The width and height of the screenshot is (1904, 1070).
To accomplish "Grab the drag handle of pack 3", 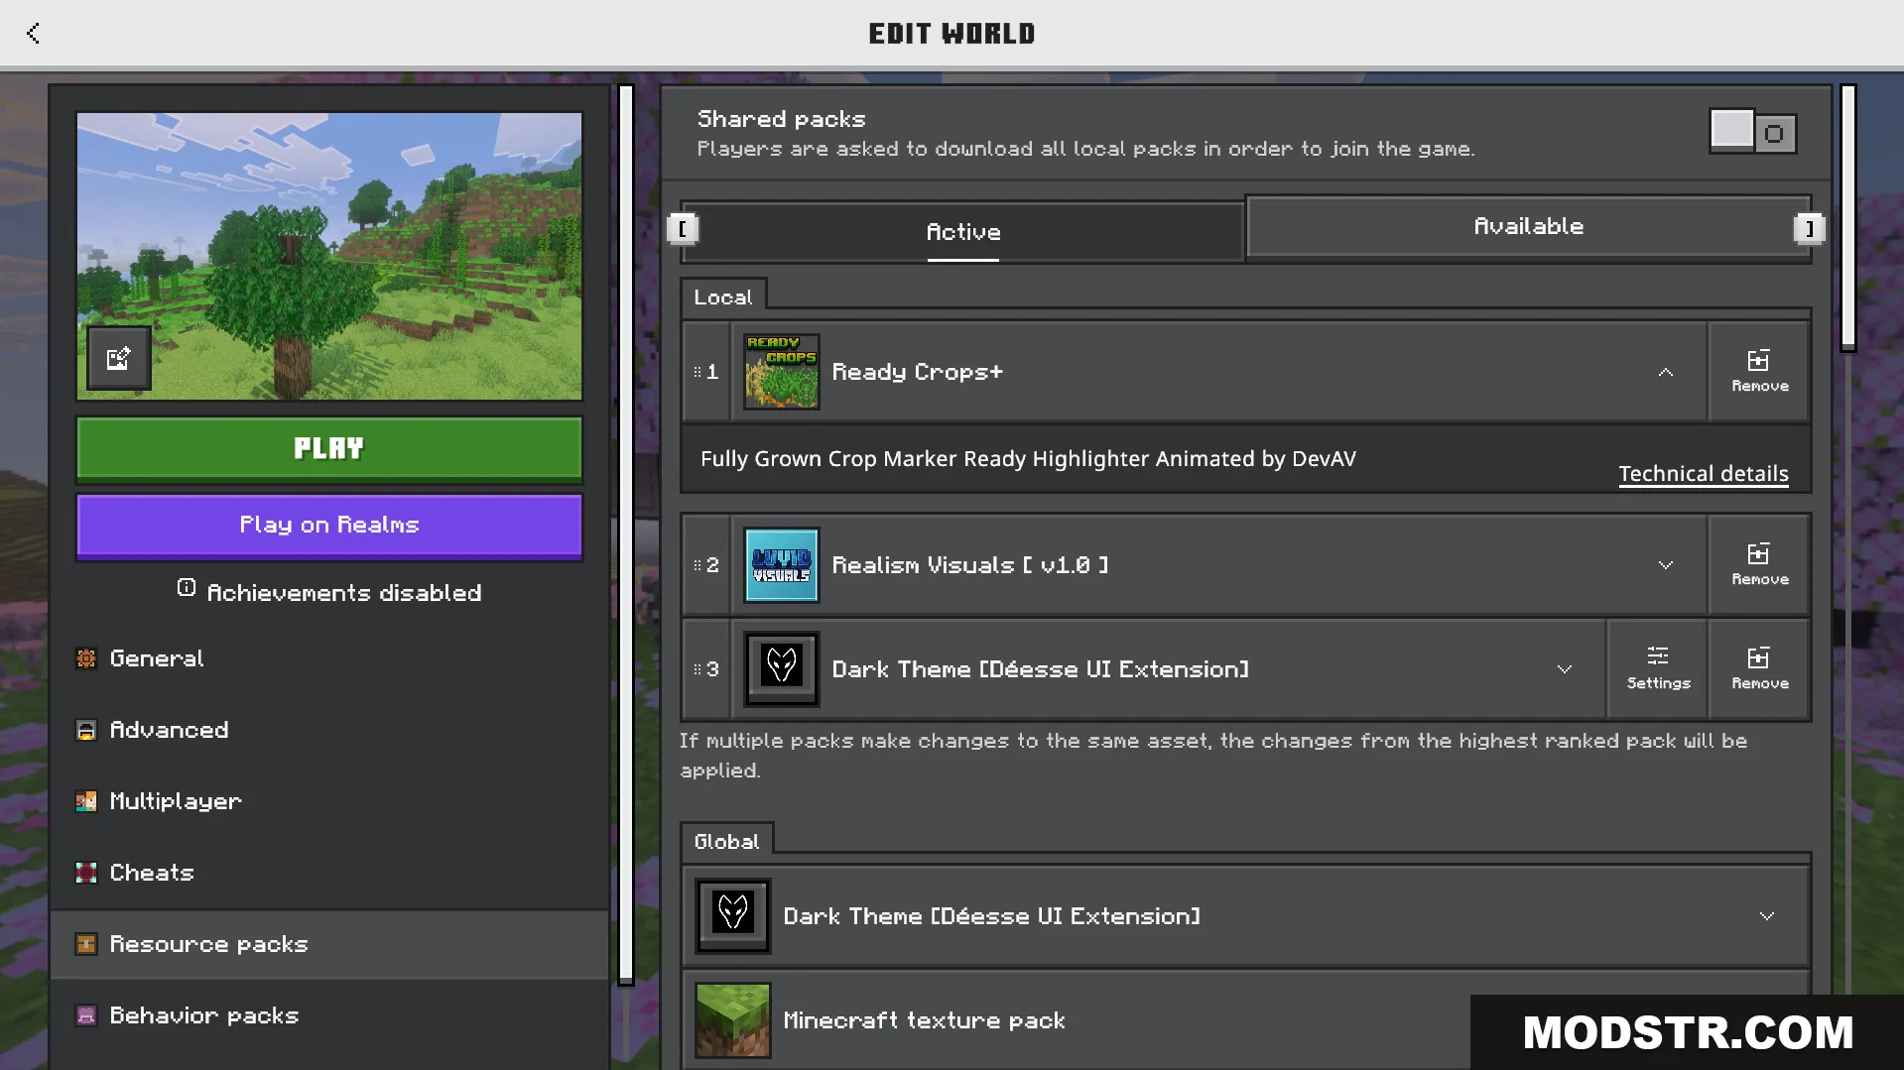I will point(698,669).
